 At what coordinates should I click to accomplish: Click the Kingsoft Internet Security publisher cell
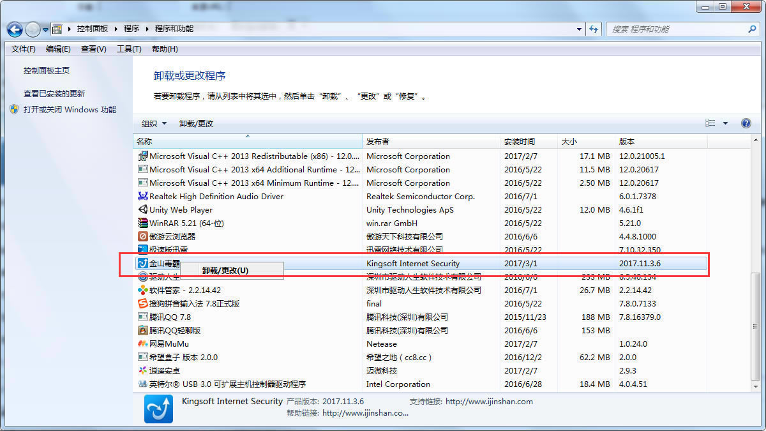[413, 264]
